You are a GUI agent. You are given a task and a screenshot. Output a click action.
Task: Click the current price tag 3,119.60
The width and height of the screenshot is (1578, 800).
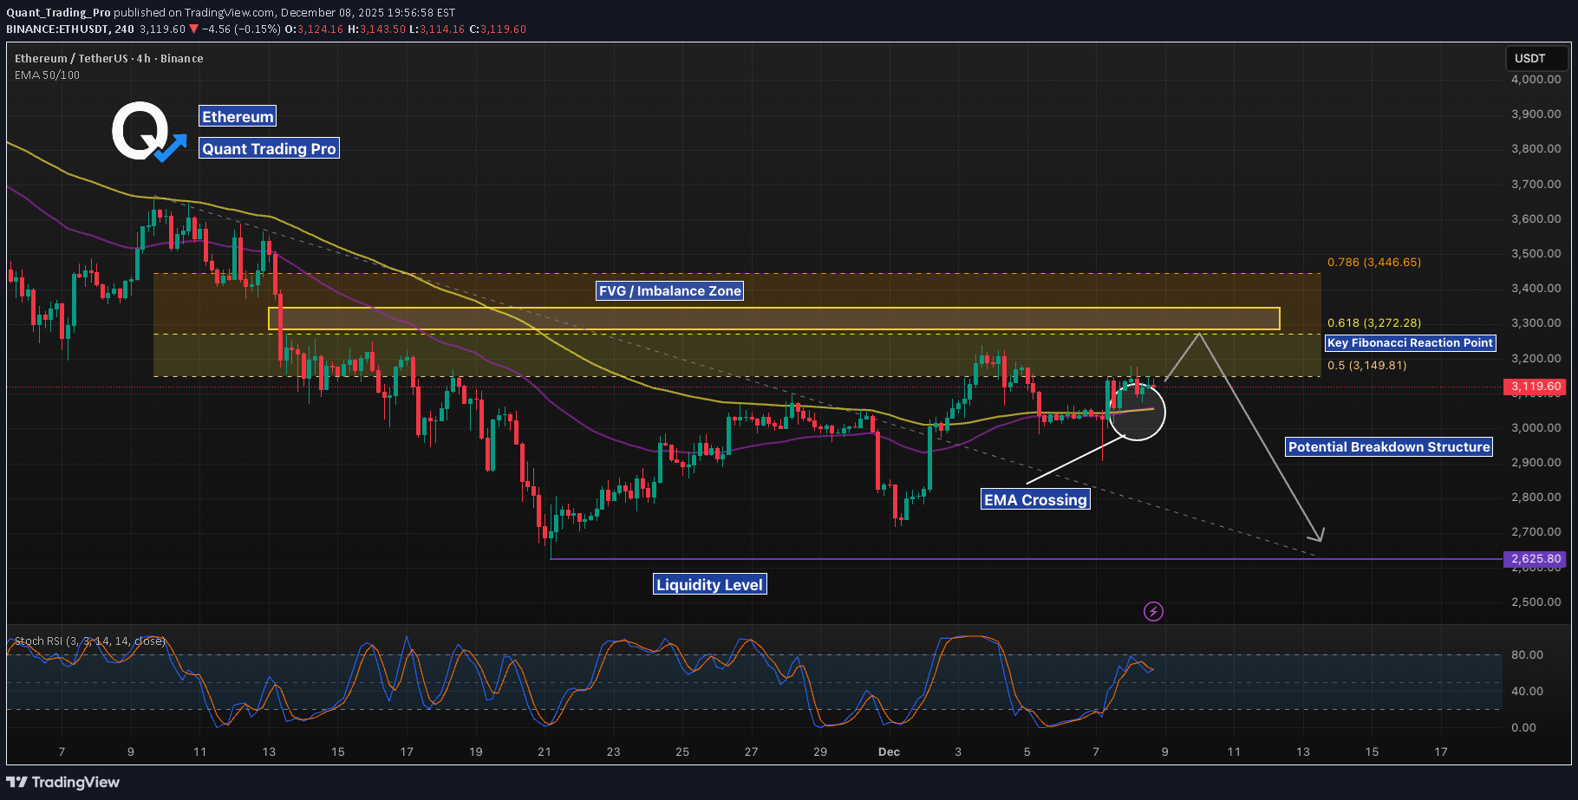pyautogui.click(x=1536, y=387)
